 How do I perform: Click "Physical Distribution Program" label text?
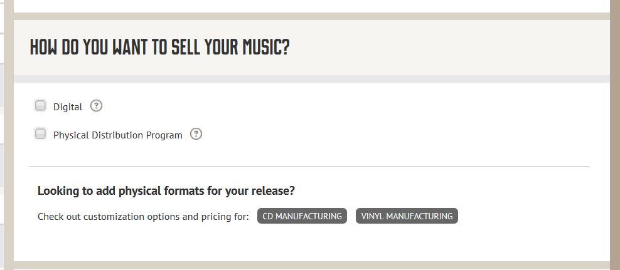pos(118,135)
